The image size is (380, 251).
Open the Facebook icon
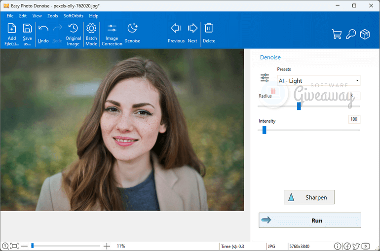(x=347, y=246)
